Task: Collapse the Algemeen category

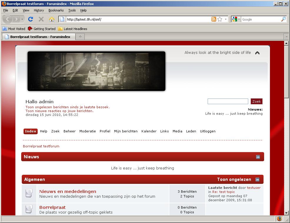Action: (257, 179)
